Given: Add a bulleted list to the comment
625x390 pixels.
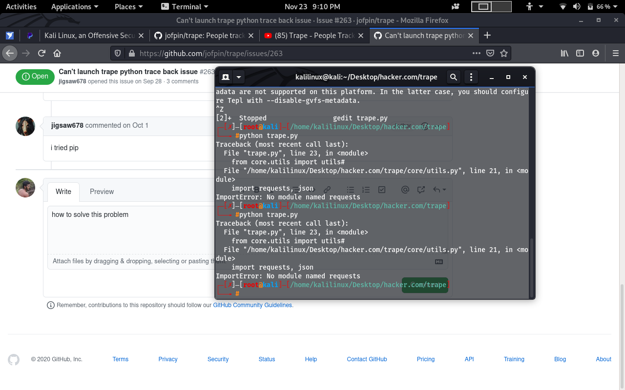Looking at the screenshot, I should coord(350,189).
